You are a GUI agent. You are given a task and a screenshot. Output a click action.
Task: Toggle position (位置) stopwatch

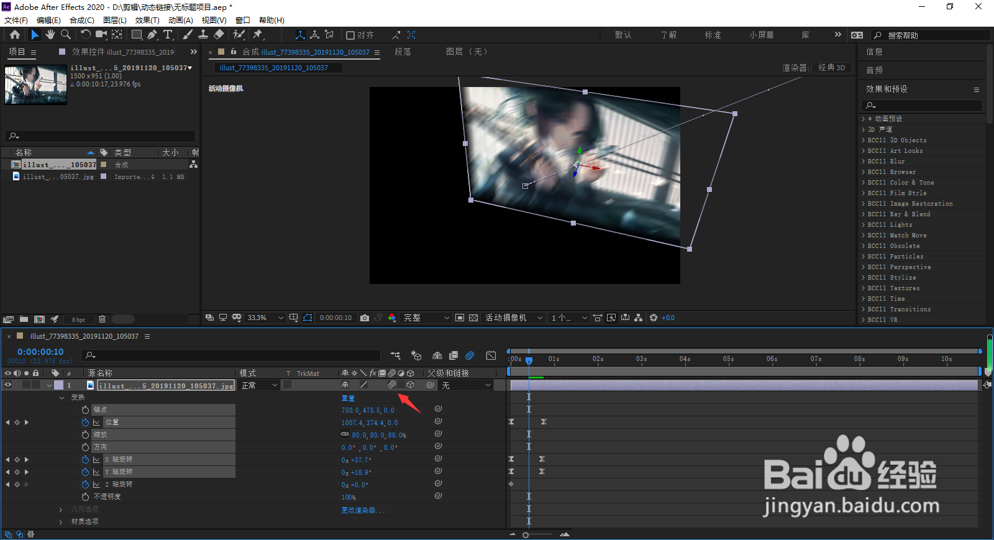[85, 423]
